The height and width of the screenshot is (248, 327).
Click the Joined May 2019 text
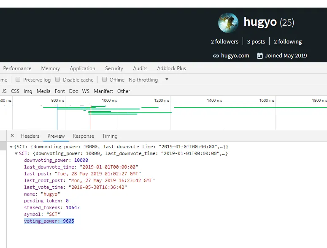(286, 56)
